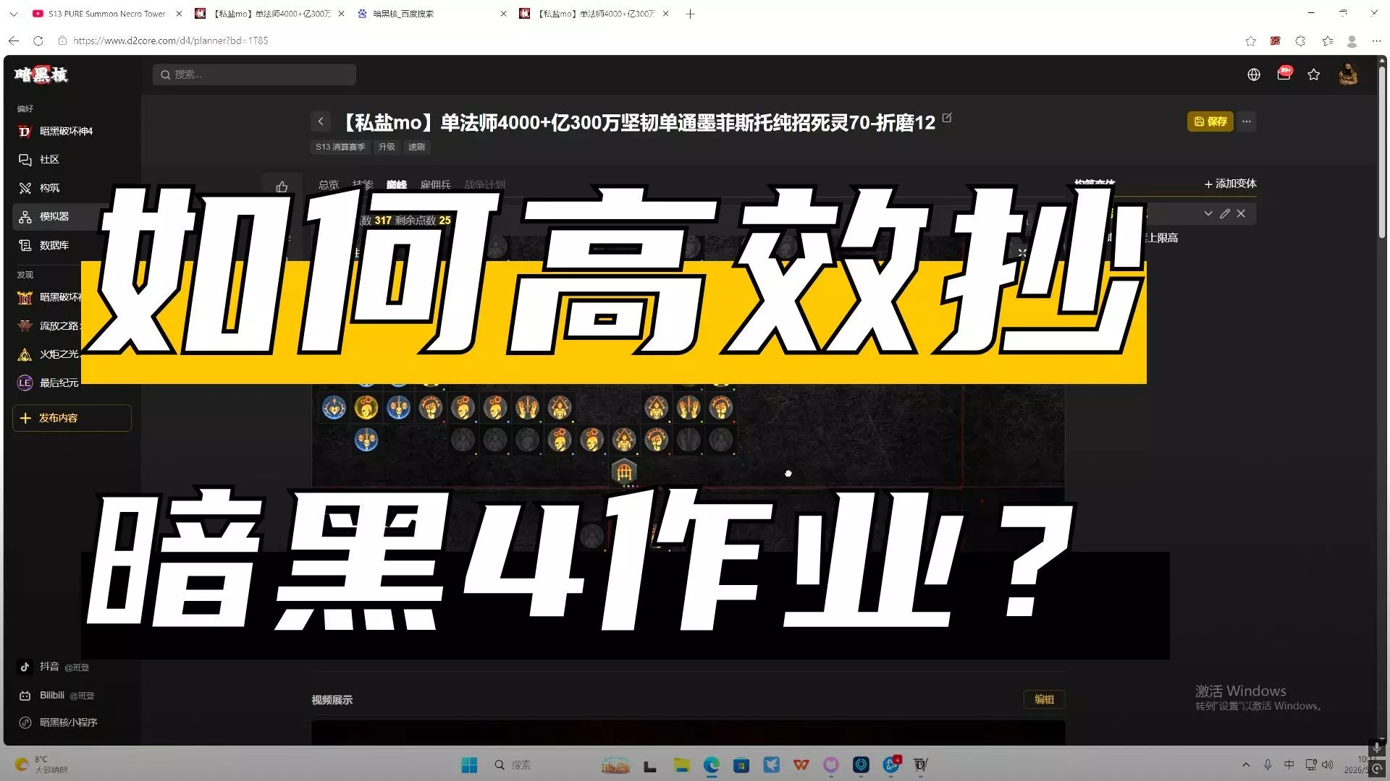Click the gate node icon on paragon board
The width and height of the screenshot is (1390, 781).
click(x=624, y=472)
